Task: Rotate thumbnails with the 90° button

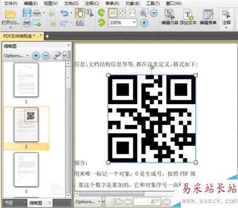Action: pos(57,56)
